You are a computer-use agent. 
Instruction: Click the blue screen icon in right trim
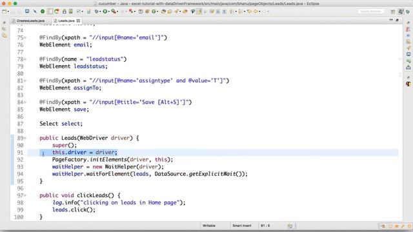point(408,54)
